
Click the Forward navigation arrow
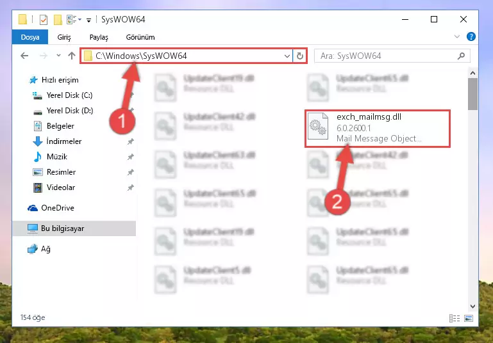(x=44, y=56)
